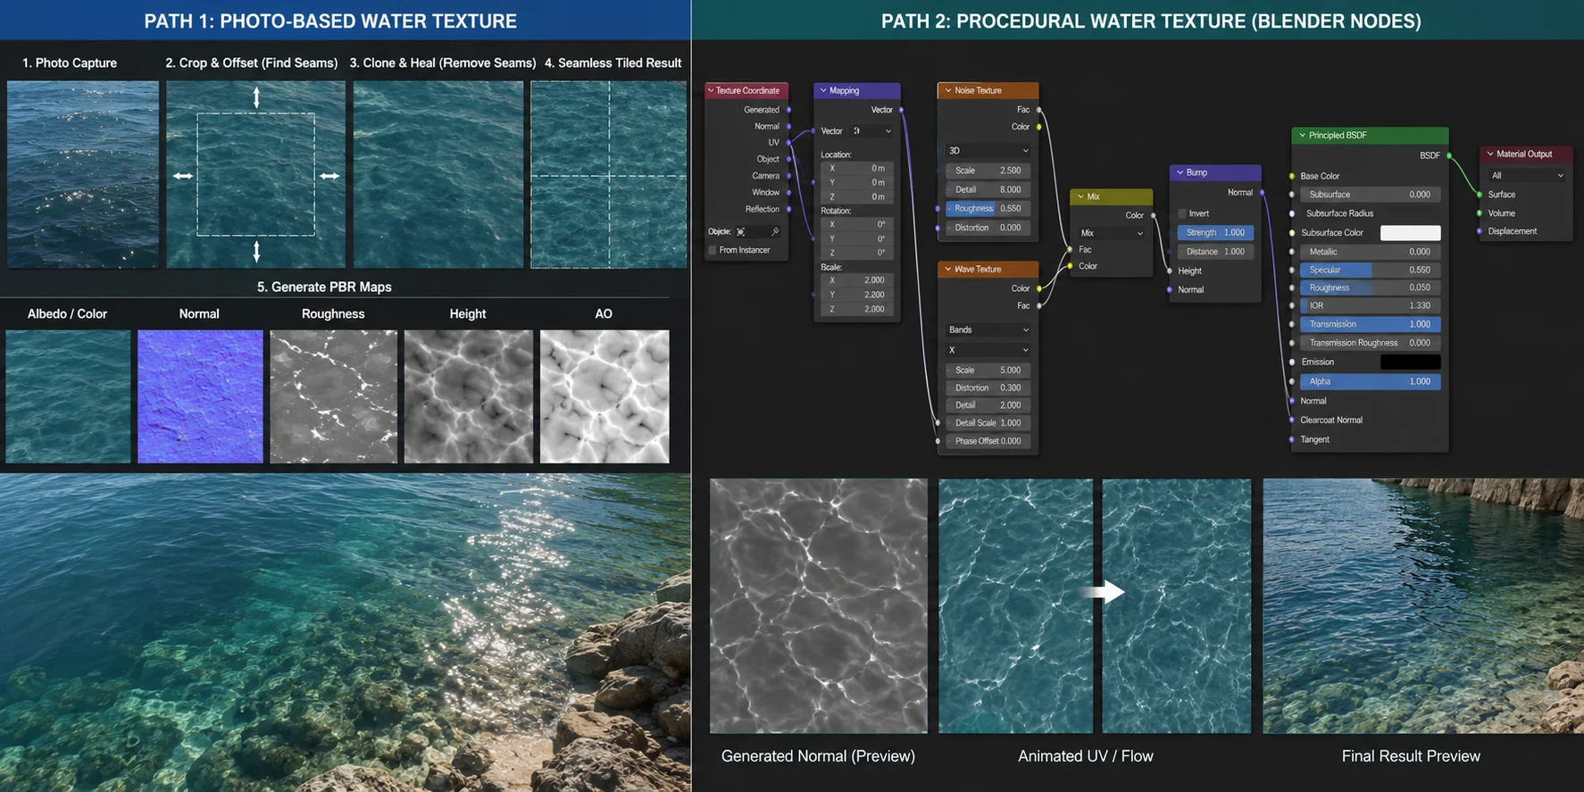
Task: Select the purple Normal map thumbnail
Action: coord(200,396)
